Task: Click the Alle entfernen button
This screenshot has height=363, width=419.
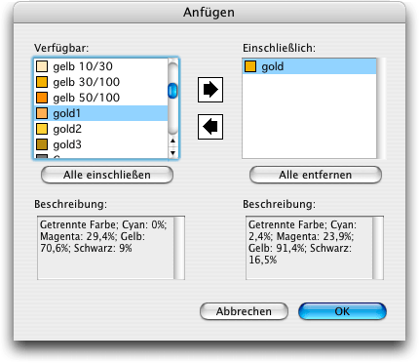Action: 316,175
